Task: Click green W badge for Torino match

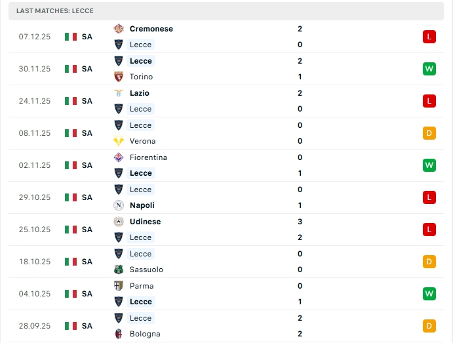Action: [429, 69]
